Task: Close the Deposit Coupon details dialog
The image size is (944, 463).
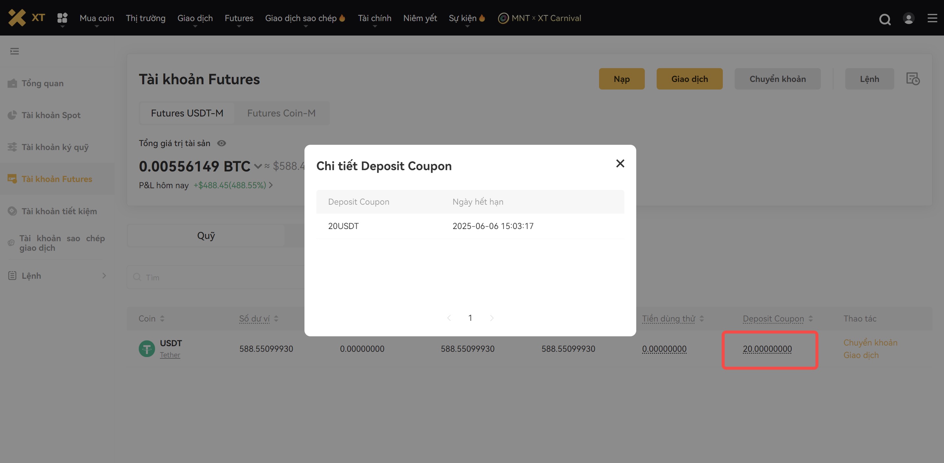Action: pyautogui.click(x=620, y=163)
